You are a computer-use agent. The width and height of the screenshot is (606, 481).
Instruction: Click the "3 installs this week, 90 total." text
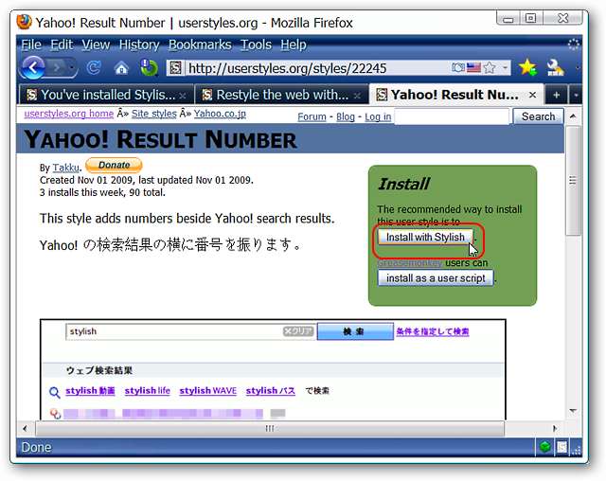pyautogui.click(x=102, y=192)
